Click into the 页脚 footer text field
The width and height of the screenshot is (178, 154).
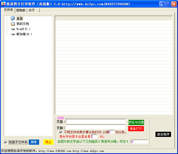click(x=96, y=127)
